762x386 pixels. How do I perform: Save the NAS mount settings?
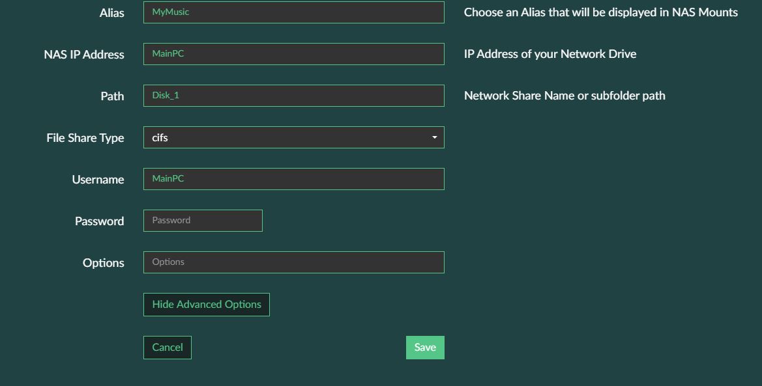click(425, 348)
